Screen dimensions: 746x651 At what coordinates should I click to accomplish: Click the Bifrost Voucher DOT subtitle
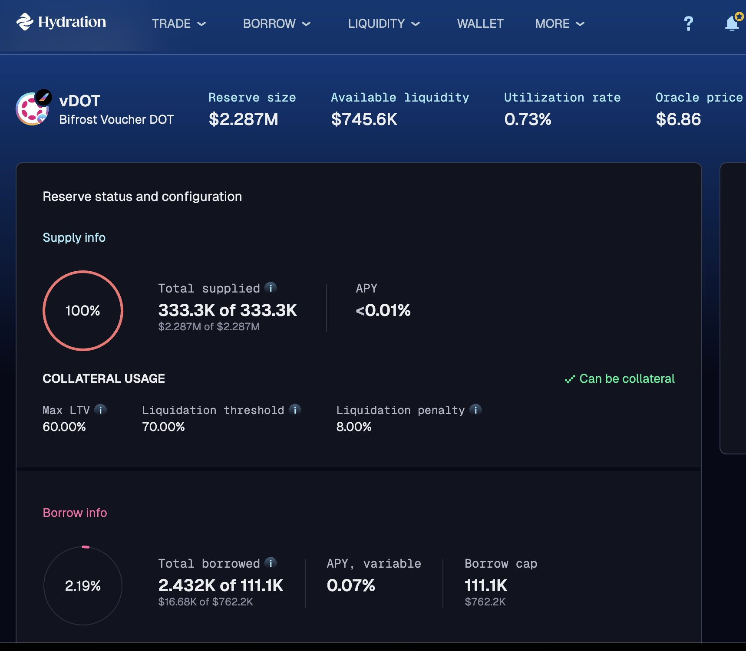(116, 119)
